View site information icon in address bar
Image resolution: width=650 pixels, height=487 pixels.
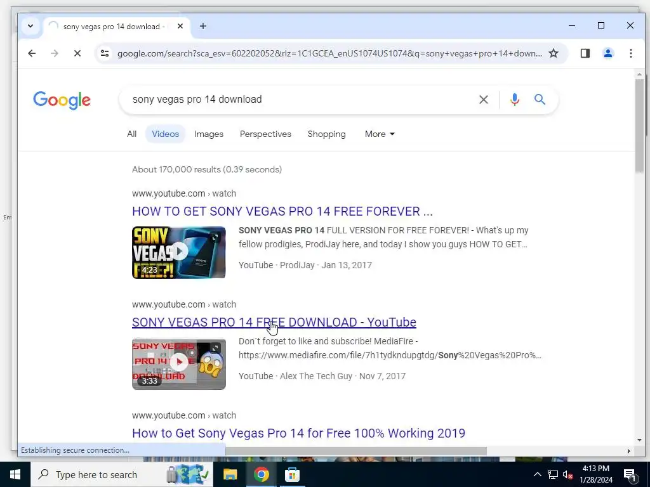105,53
